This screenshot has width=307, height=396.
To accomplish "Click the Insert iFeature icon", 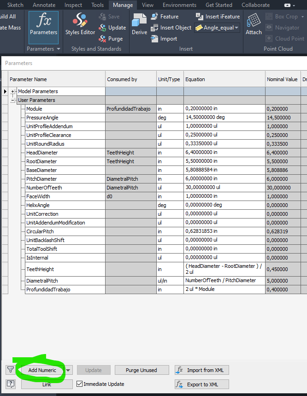I will tap(199, 17).
